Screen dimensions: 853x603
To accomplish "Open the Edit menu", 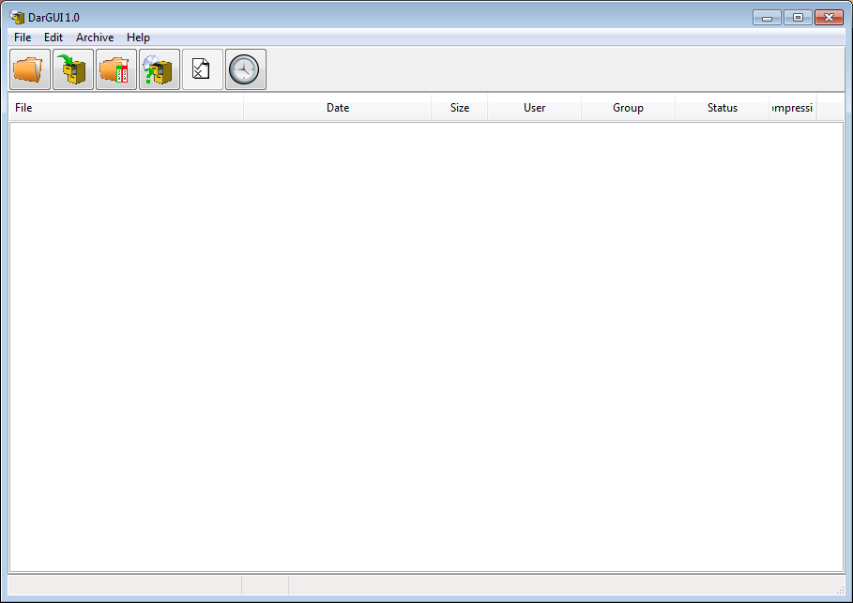I will pyautogui.click(x=53, y=37).
